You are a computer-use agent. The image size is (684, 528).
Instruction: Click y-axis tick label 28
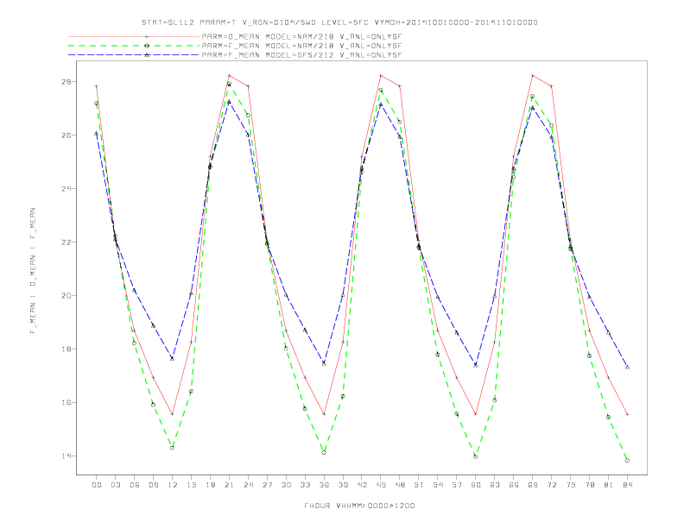[67, 81]
